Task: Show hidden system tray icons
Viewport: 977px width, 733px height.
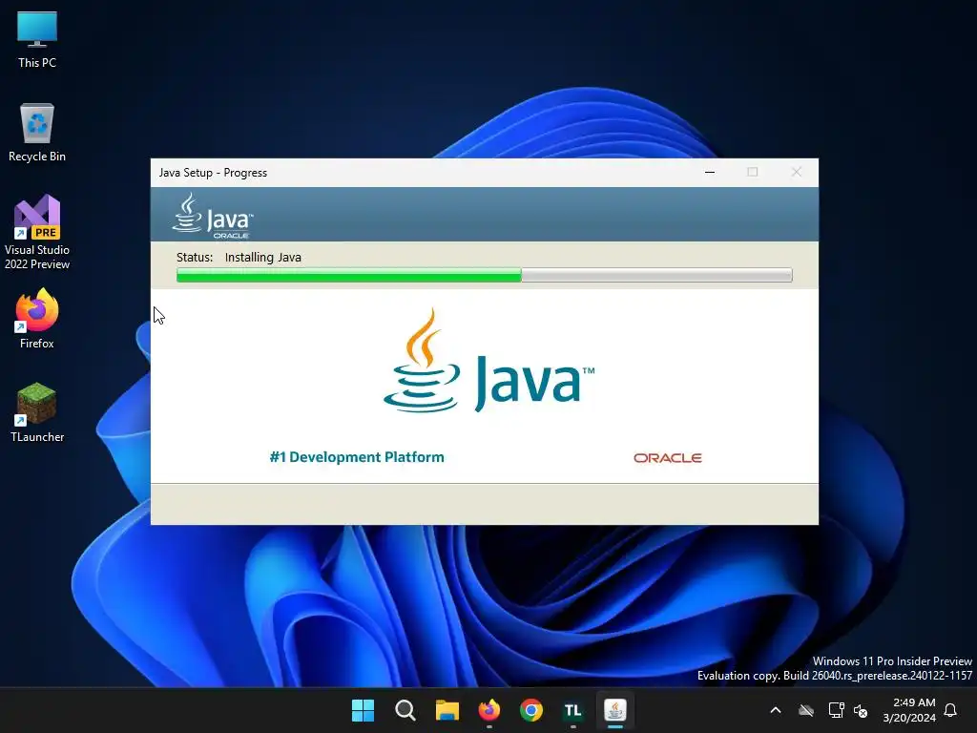Action: pos(776,710)
